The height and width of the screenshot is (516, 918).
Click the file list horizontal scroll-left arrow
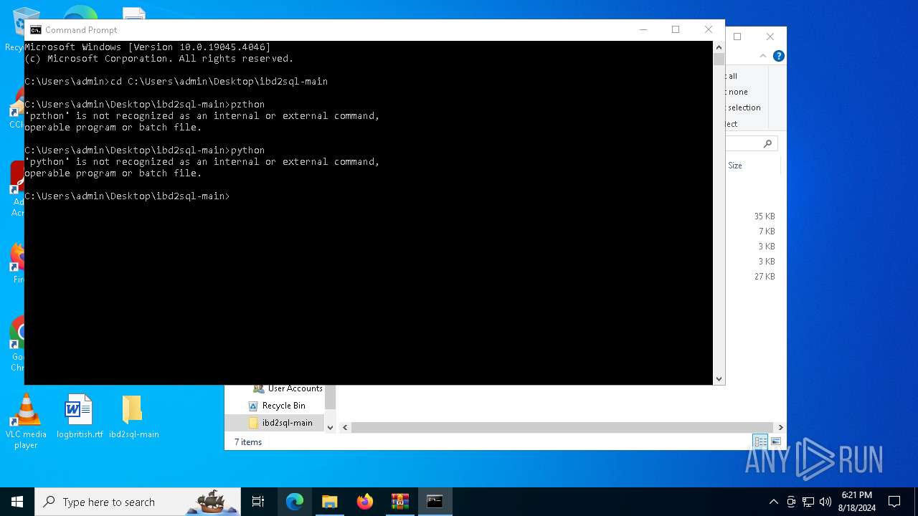click(x=345, y=428)
